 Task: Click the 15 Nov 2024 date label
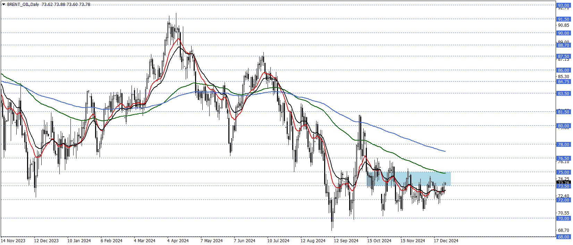click(413, 240)
